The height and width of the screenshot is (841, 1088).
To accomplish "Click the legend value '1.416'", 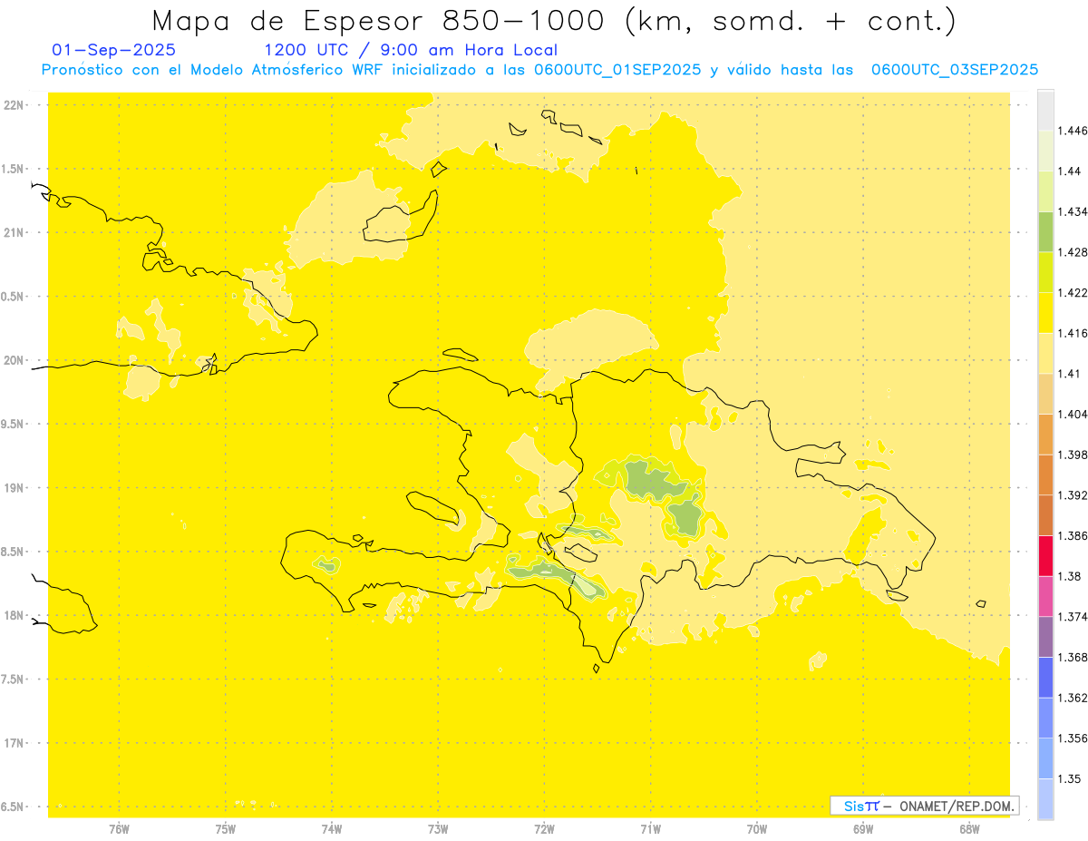I will tap(1073, 333).
